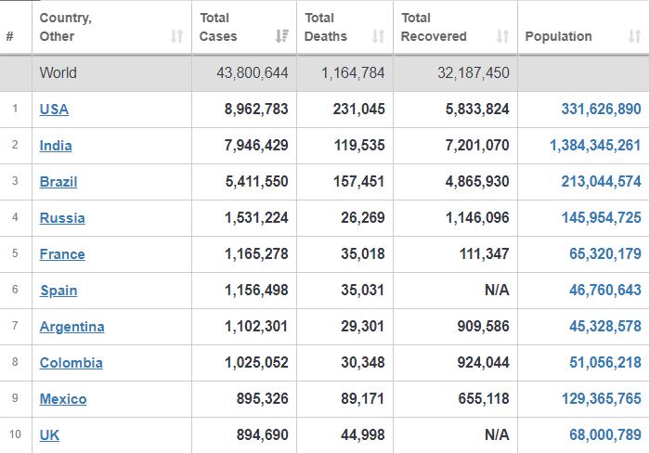Open the Spain country link
This screenshot has height=453, width=650.
(58, 291)
